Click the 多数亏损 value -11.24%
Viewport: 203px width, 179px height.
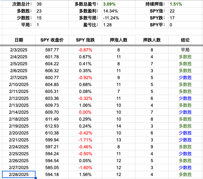[110, 18]
